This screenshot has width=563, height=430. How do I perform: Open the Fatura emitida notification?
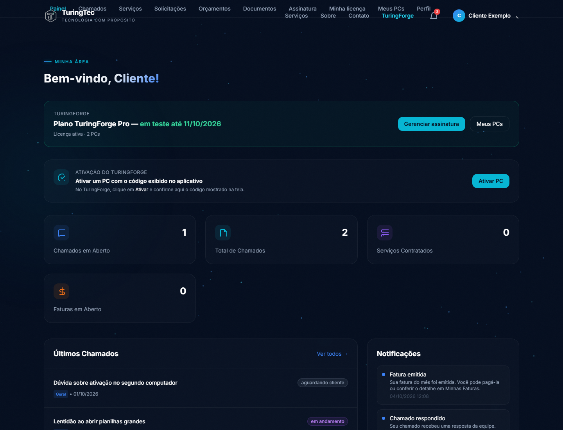443,385
